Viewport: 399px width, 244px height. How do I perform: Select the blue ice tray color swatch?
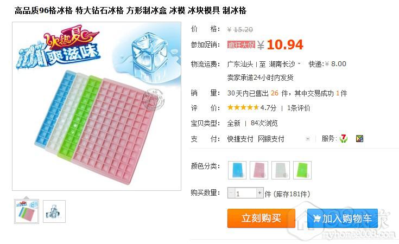237,170
